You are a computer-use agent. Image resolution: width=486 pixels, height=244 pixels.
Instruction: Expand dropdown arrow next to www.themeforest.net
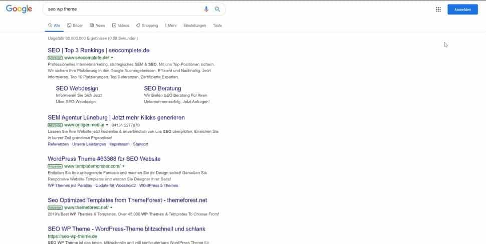point(112,208)
